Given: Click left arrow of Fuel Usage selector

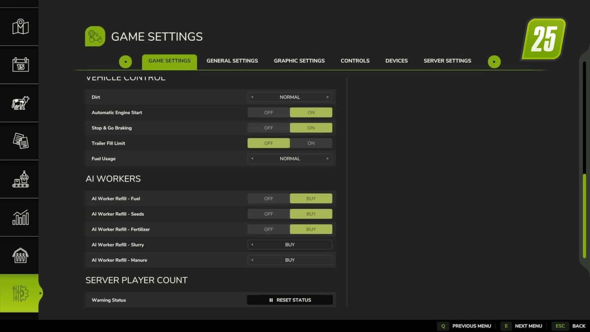Looking at the screenshot, I should (252, 159).
